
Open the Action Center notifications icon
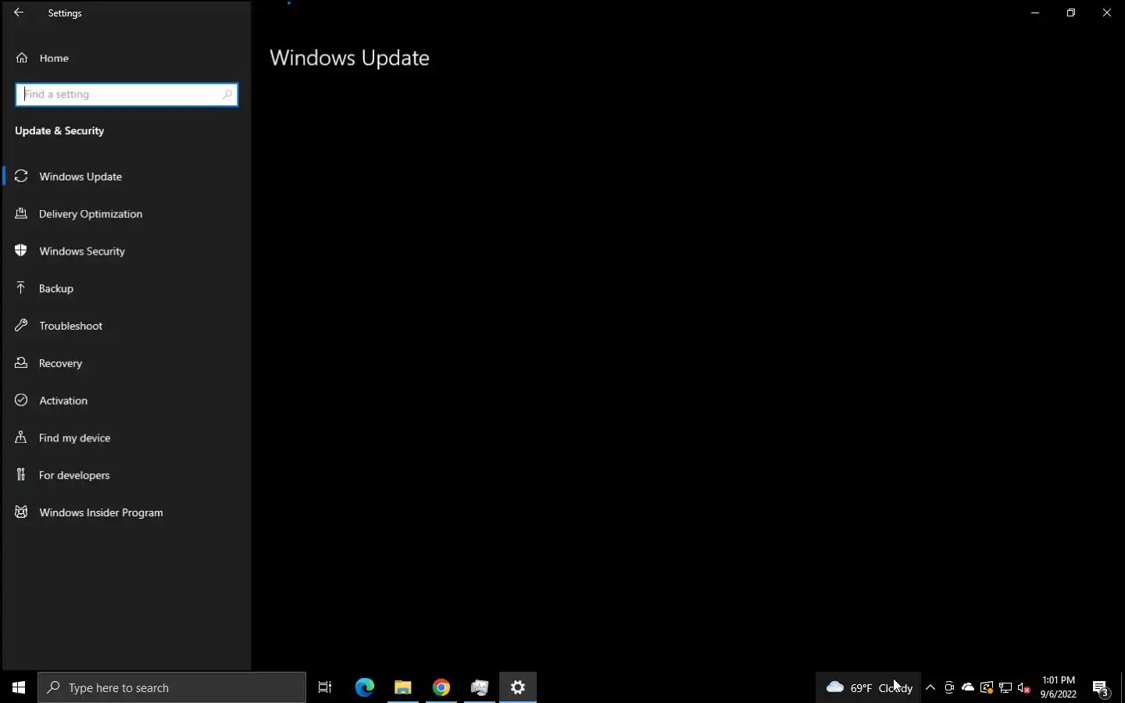pos(1101,687)
